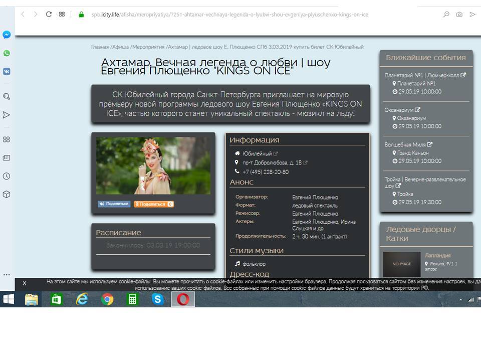The image size is (481, 361).
Task: Click the Лапландия NO IMAGE thumbnail
Action: point(401,264)
